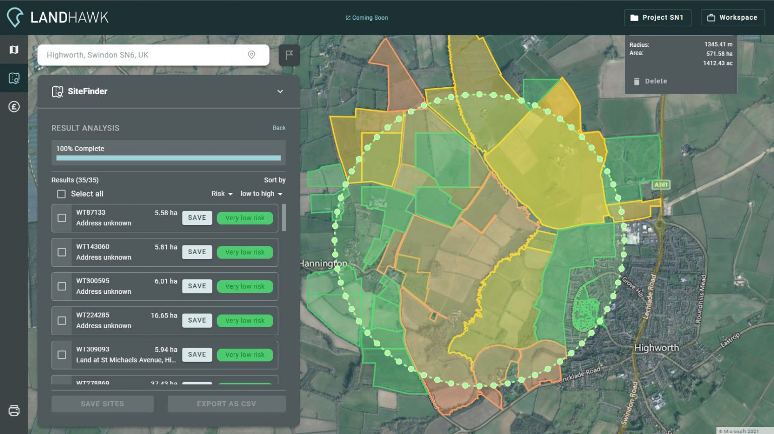This screenshot has height=434, width=774.
Task: Open the Project SN1 menu
Action: pos(658,17)
